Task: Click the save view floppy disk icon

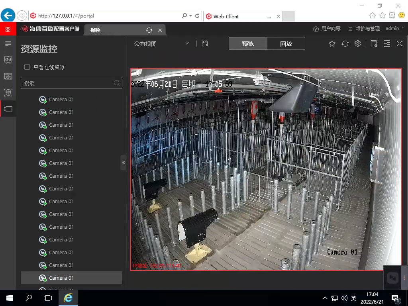Action: [x=205, y=43]
